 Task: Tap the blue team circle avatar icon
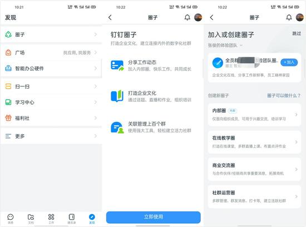pyautogui.click(x=218, y=63)
